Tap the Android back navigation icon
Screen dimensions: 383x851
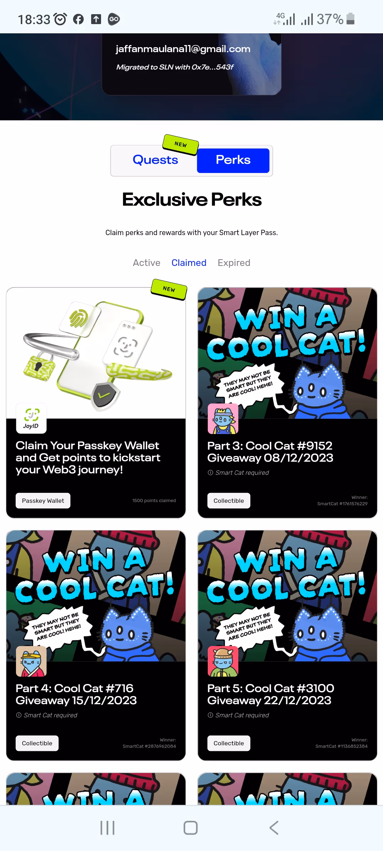pos(274,828)
